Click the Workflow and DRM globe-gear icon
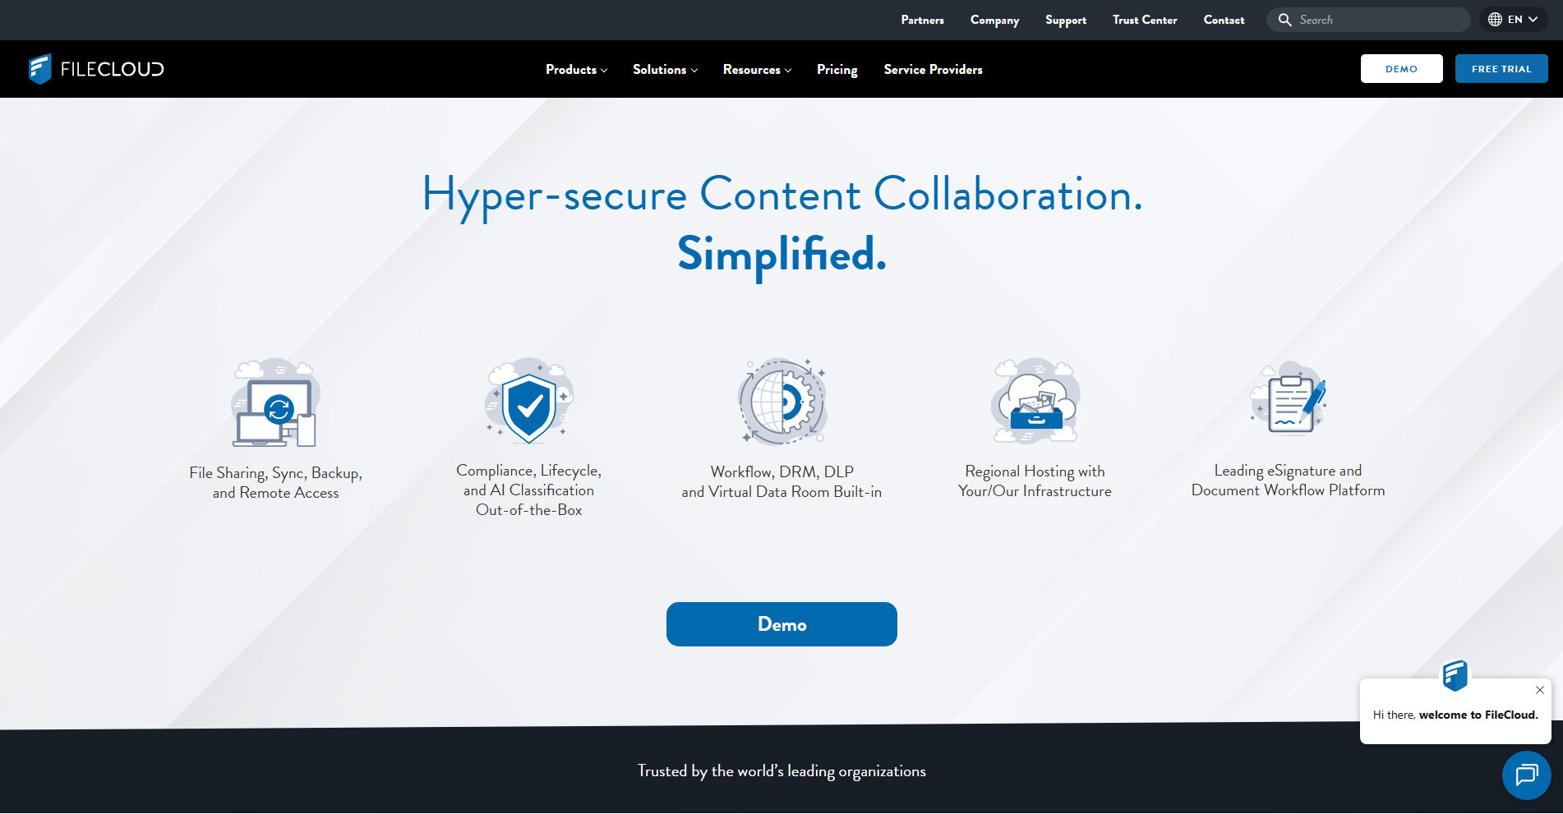Viewport: 1563px width, 814px height. tap(781, 402)
